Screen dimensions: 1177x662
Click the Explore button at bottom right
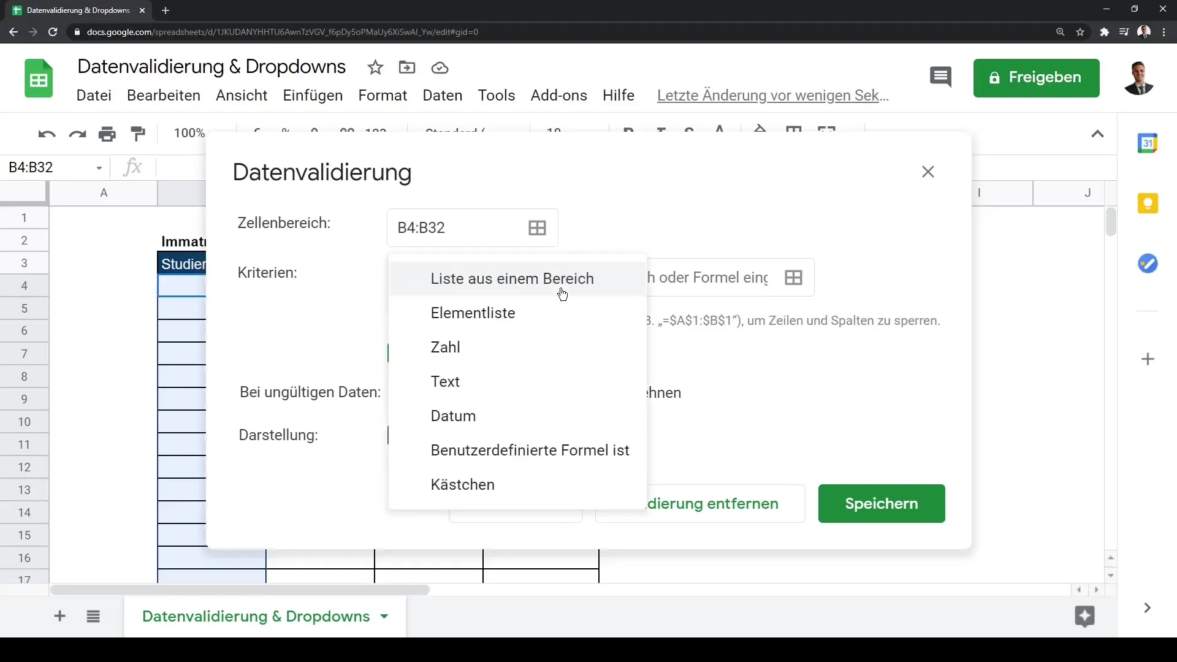(x=1084, y=616)
